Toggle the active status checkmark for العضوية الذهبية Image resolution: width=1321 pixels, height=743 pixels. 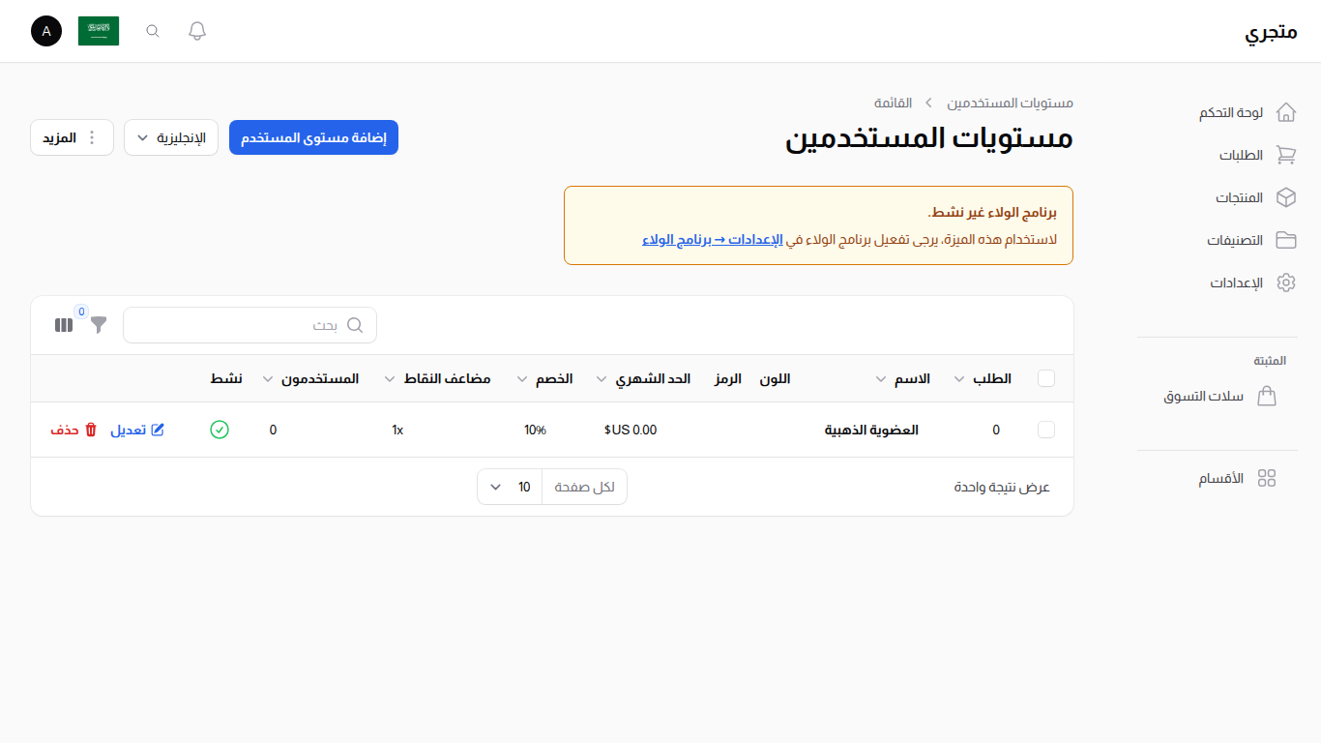(220, 430)
